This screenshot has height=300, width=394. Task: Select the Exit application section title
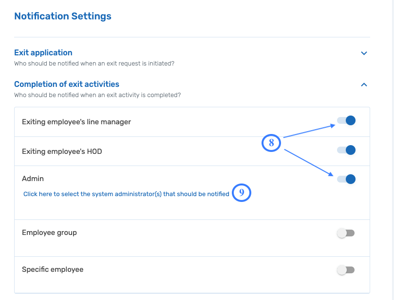click(43, 53)
